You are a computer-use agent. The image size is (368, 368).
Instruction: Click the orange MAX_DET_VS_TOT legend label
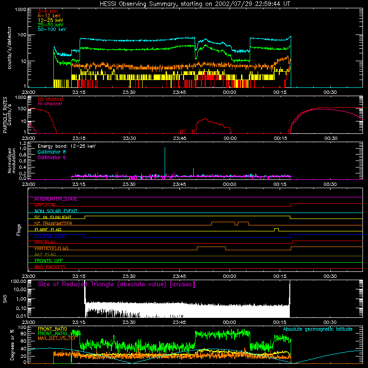point(57,338)
